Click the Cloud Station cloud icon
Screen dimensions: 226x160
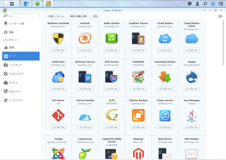point(165,38)
